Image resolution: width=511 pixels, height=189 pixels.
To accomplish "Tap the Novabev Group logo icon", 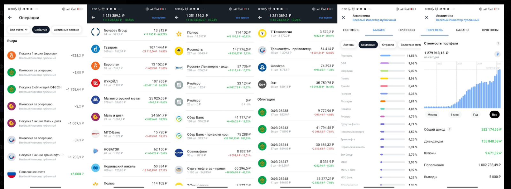I will click(x=95, y=32).
